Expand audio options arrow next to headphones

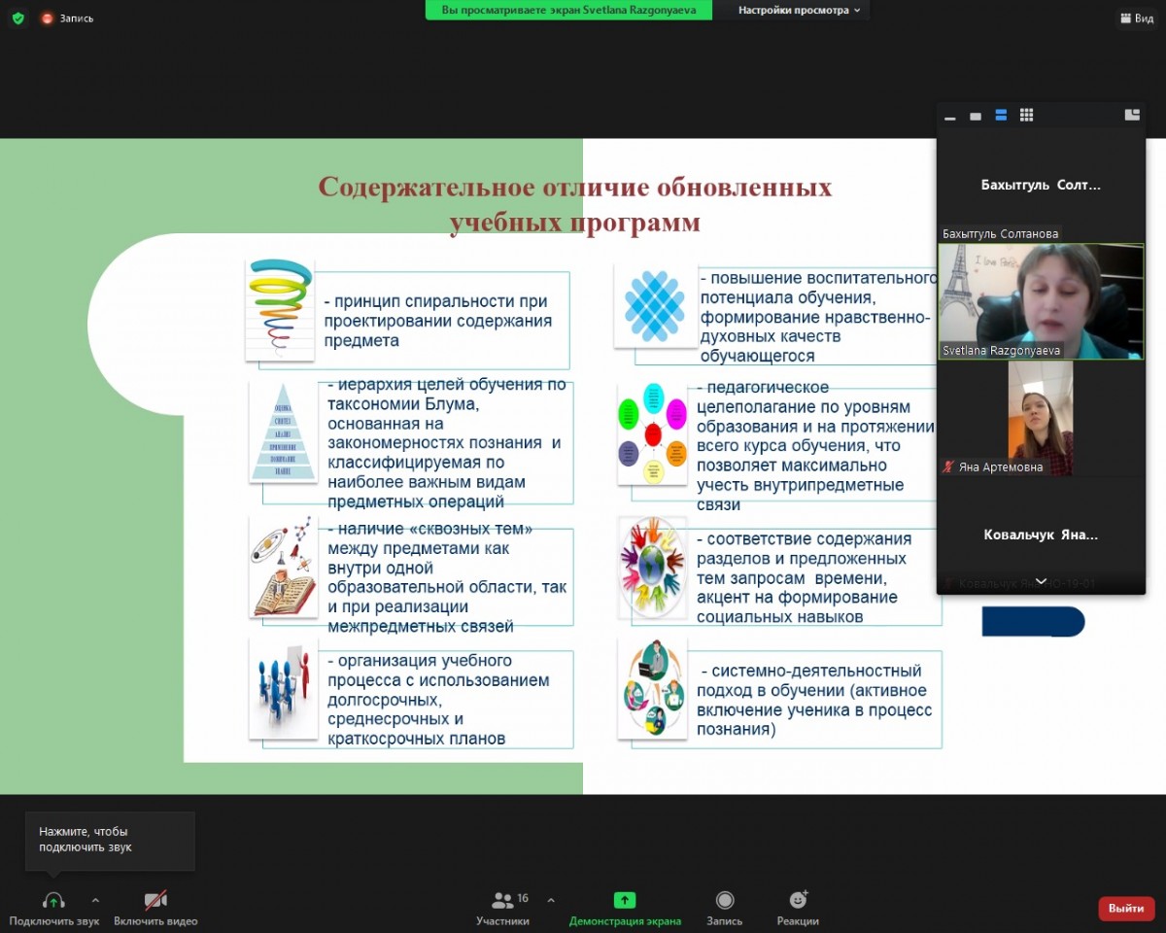tap(95, 900)
